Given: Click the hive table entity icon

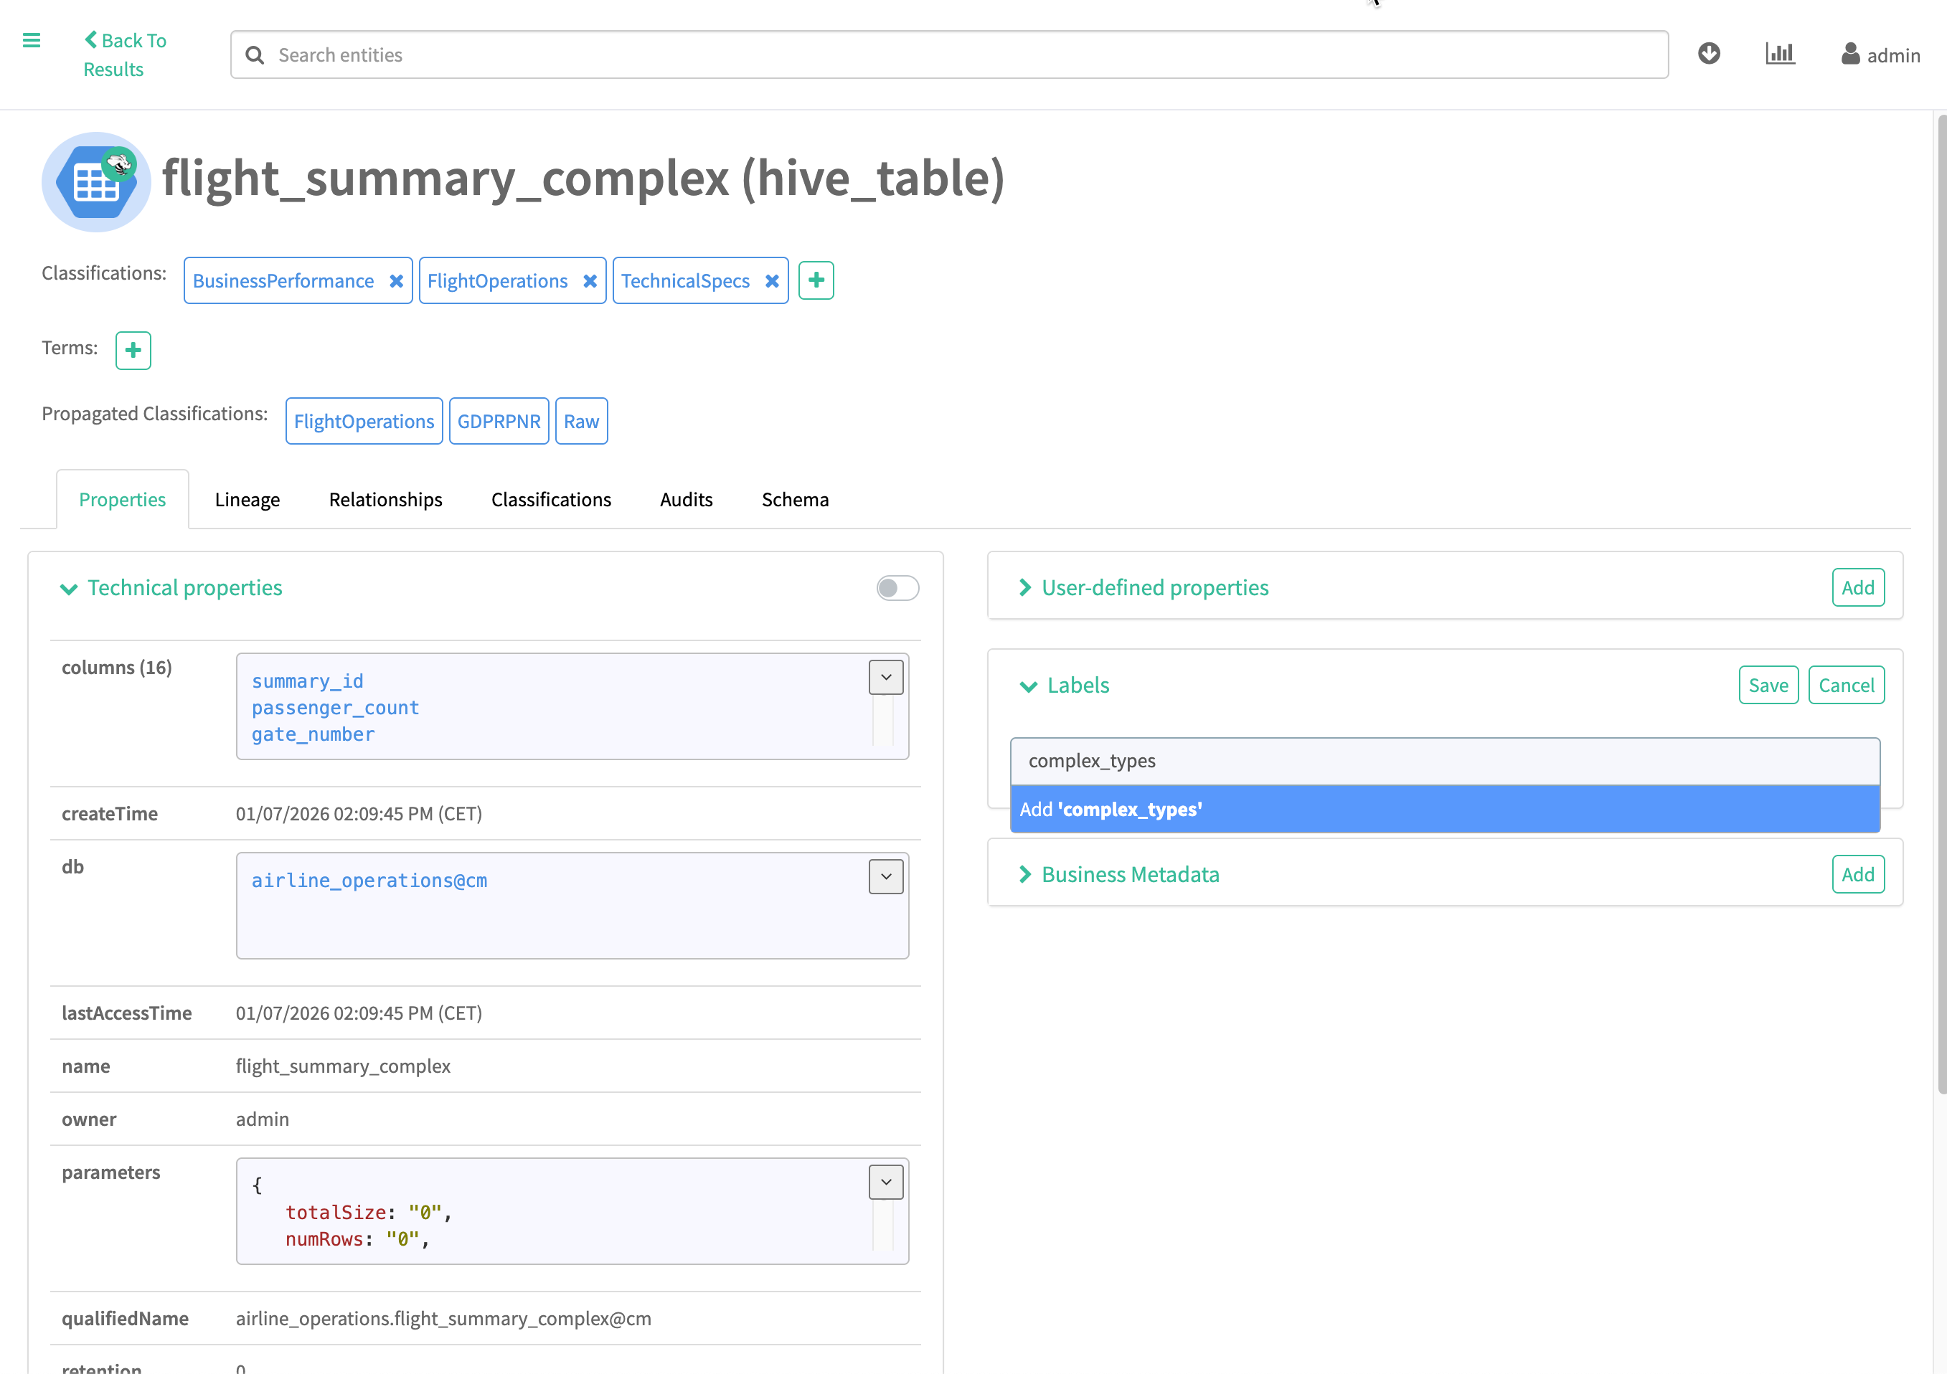Looking at the screenshot, I should pos(96,181).
